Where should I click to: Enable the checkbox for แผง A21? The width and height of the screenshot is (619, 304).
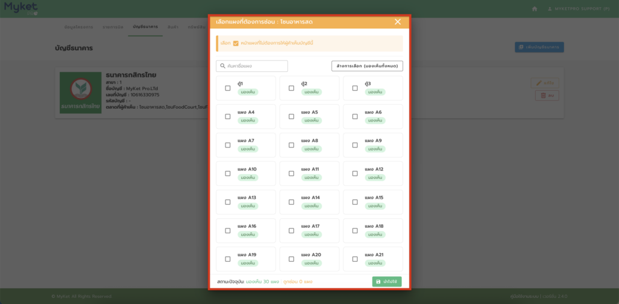pos(355,259)
